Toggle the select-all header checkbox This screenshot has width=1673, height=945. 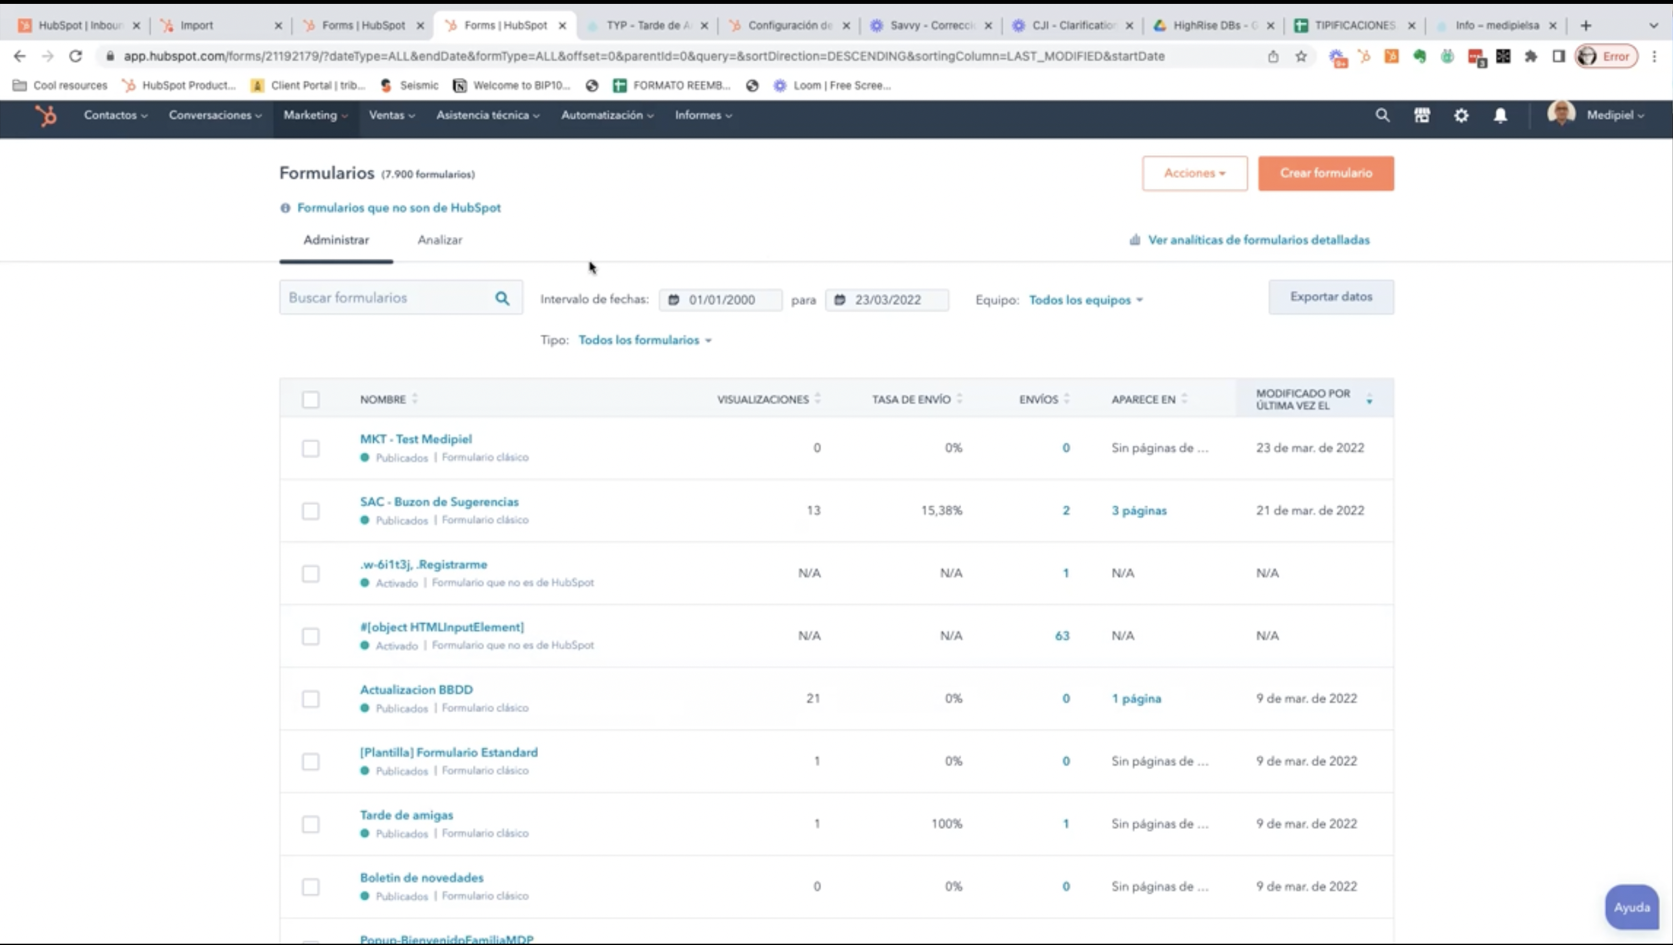pyautogui.click(x=310, y=399)
